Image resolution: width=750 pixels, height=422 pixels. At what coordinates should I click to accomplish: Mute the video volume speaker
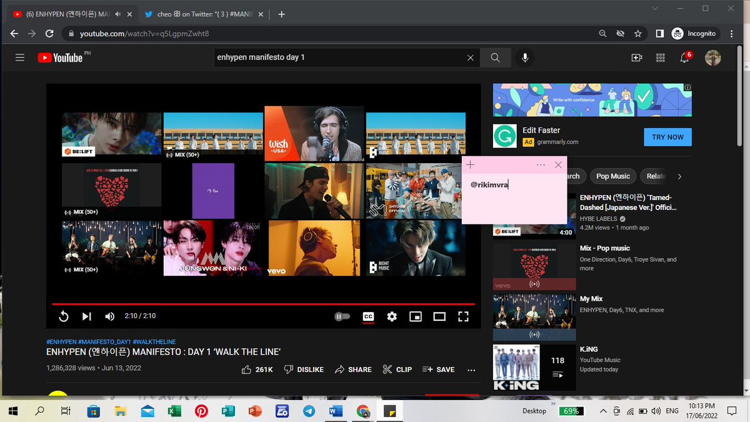point(110,316)
